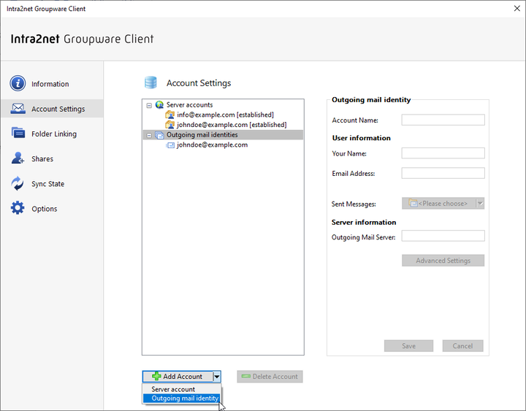Focus the Your Name field
This screenshot has height=411, width=526.
point(443,153)
